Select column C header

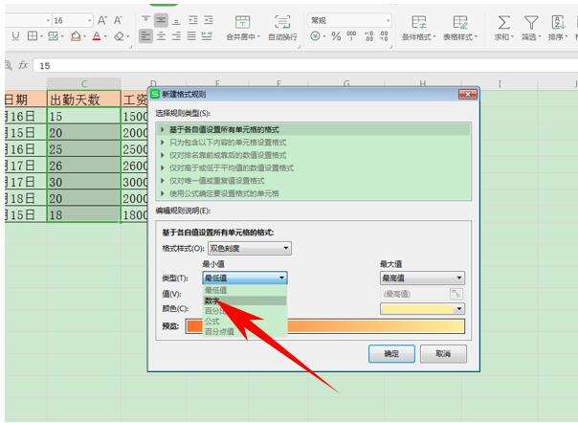coord(83,83)
